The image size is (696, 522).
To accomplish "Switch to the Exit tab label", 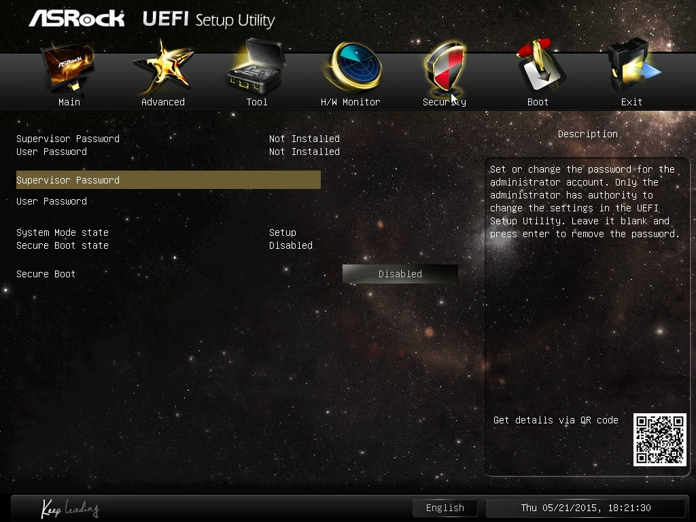I will [631, 102].
